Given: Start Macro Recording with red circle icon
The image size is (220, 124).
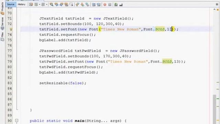Looking at the screenshot, I should click(x=104, y=4).
